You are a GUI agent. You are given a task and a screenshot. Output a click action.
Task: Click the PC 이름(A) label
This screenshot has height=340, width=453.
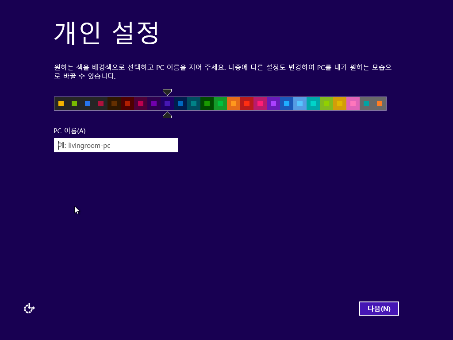point(69,131)
